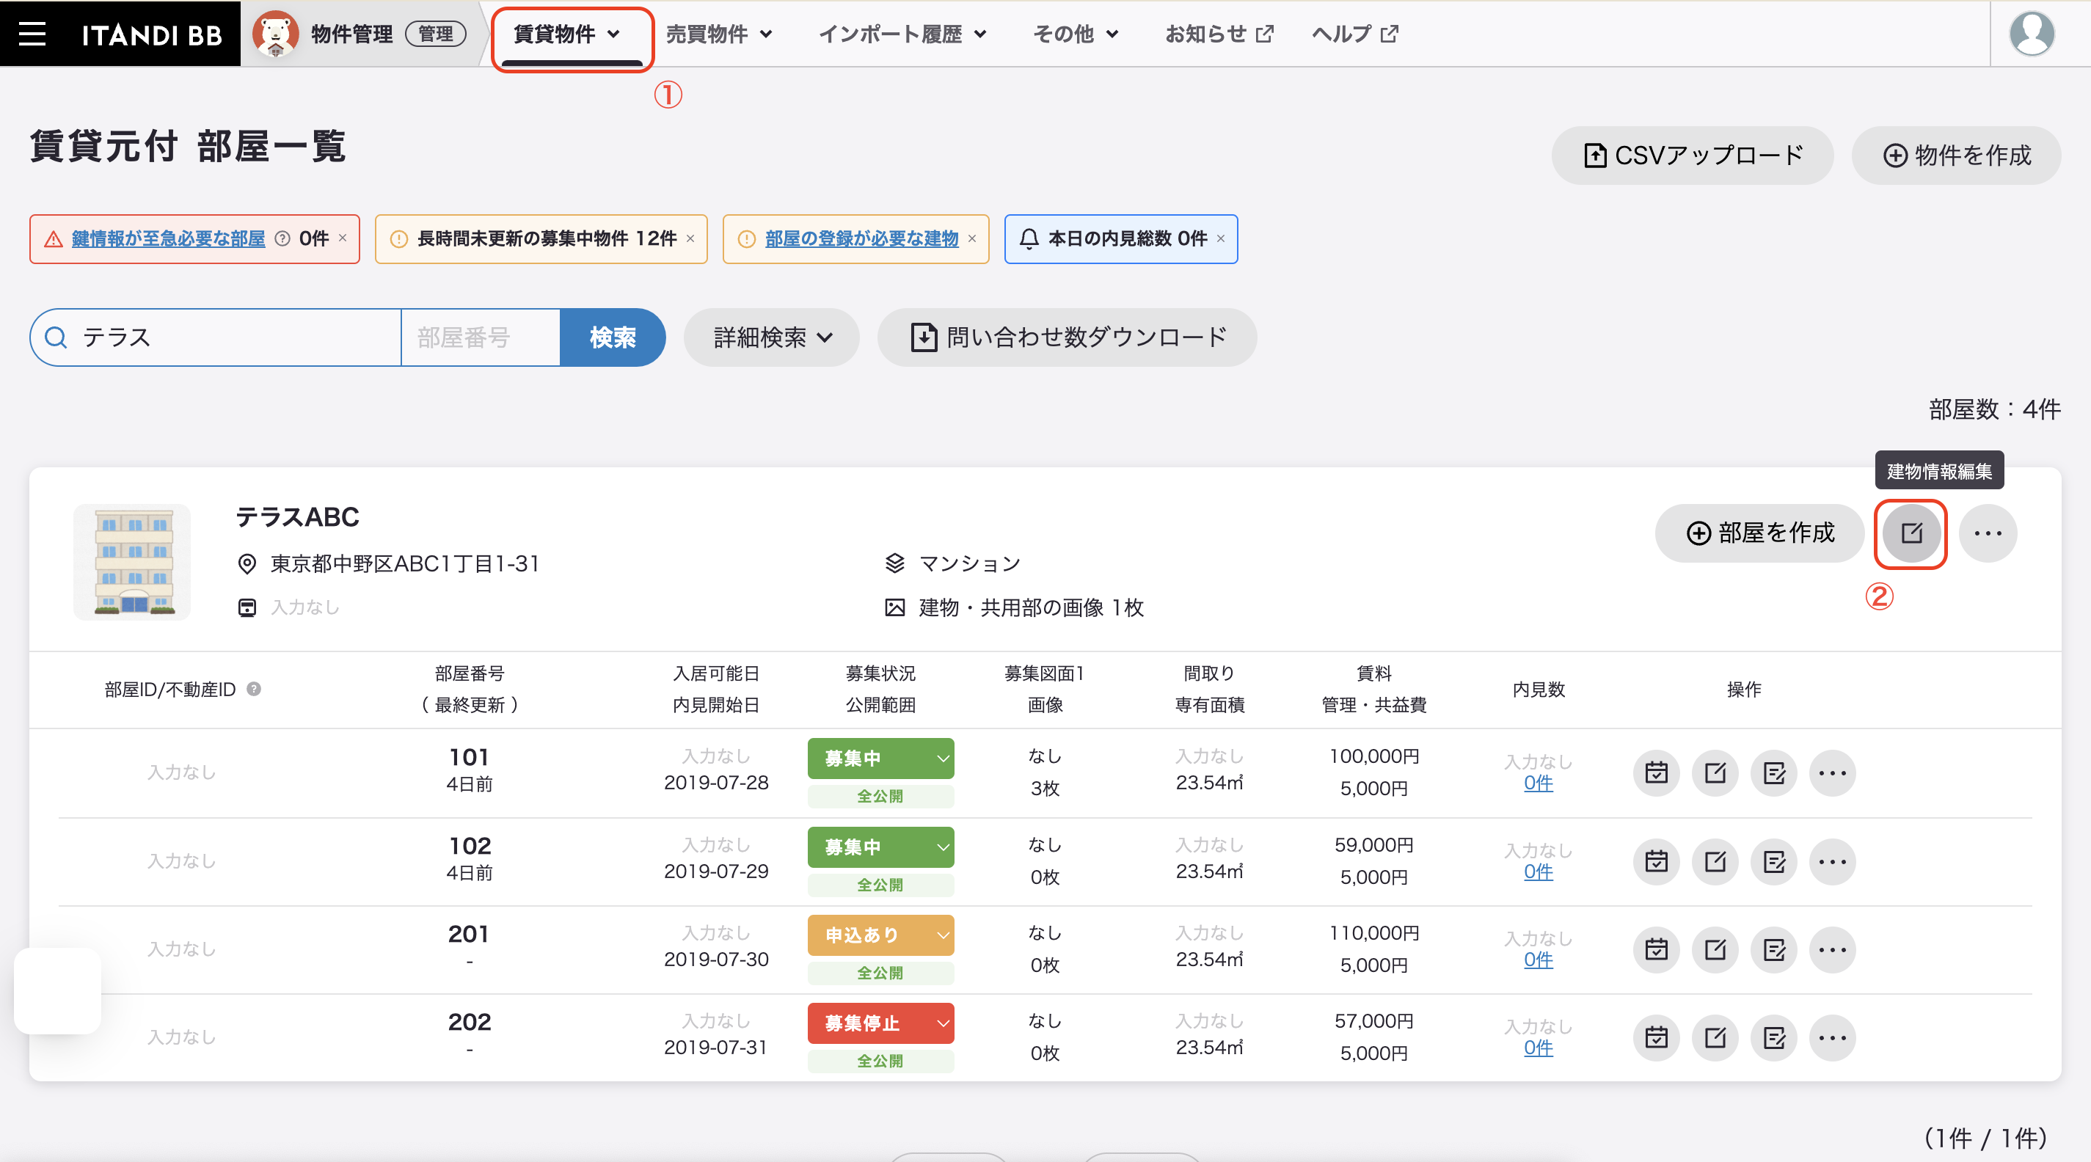Screen dimensions: 2091x1162
Task: Click the 物件を作成 button
Action: [1956, 156]
